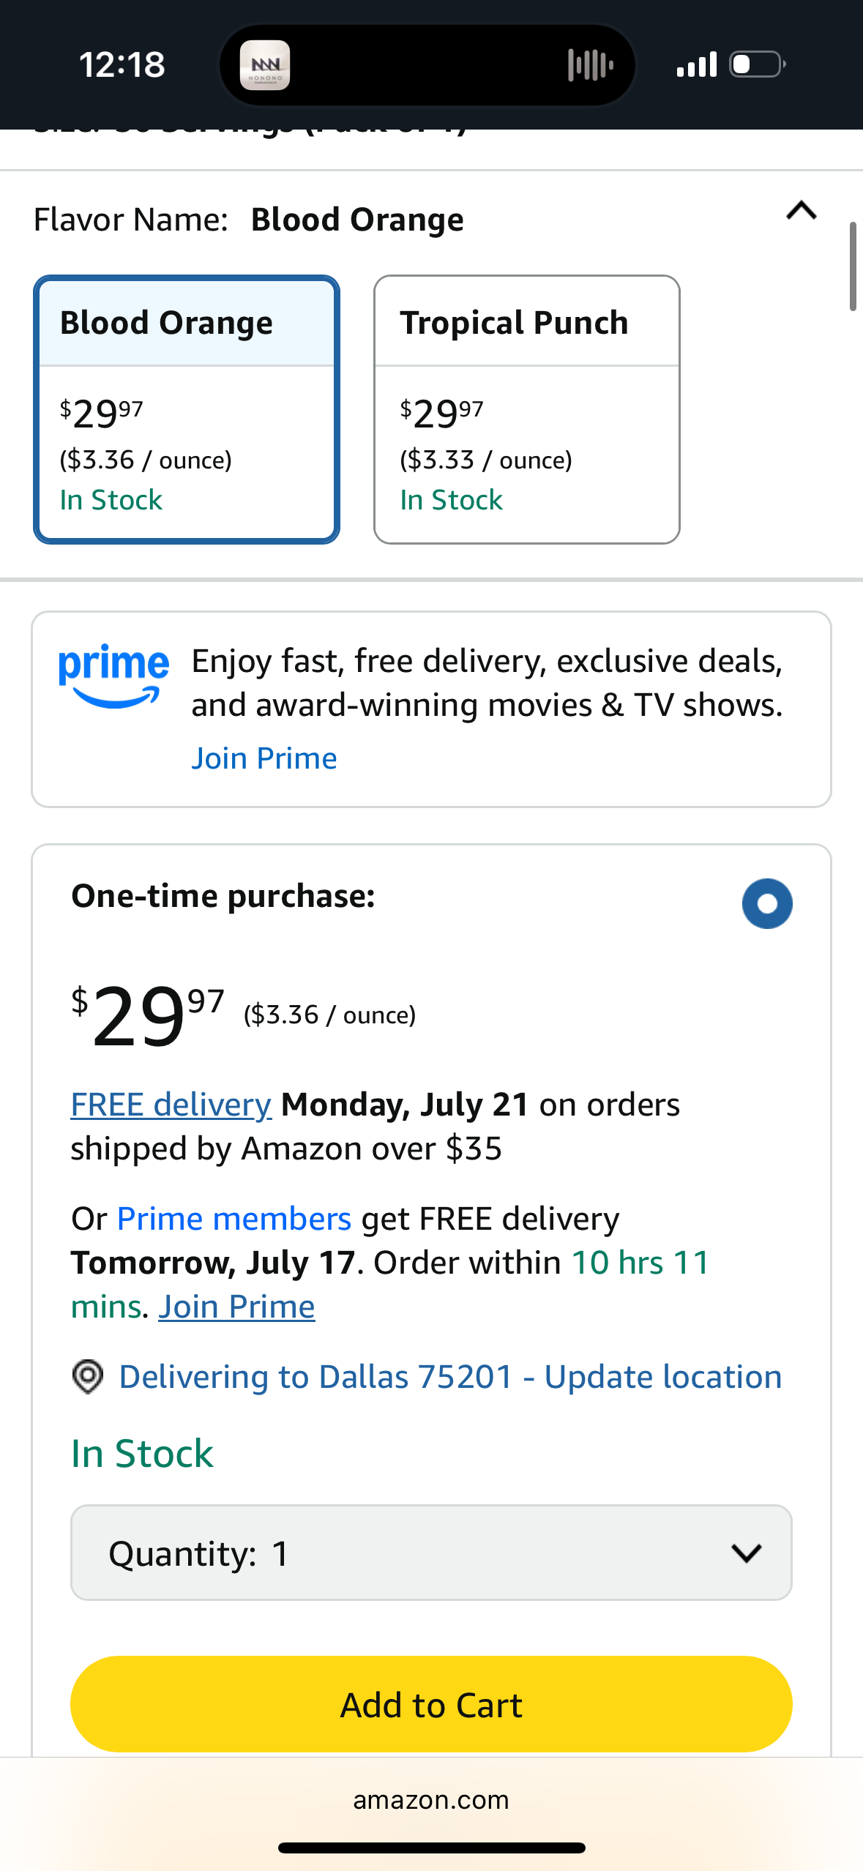Tap the cellular signal bars icon
The image size is (863, 1871).
[696, 64]
